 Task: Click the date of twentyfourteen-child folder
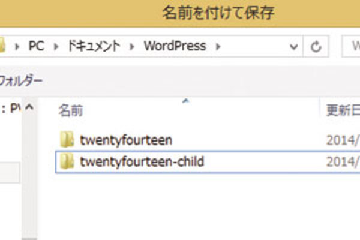tap(343, 161)
